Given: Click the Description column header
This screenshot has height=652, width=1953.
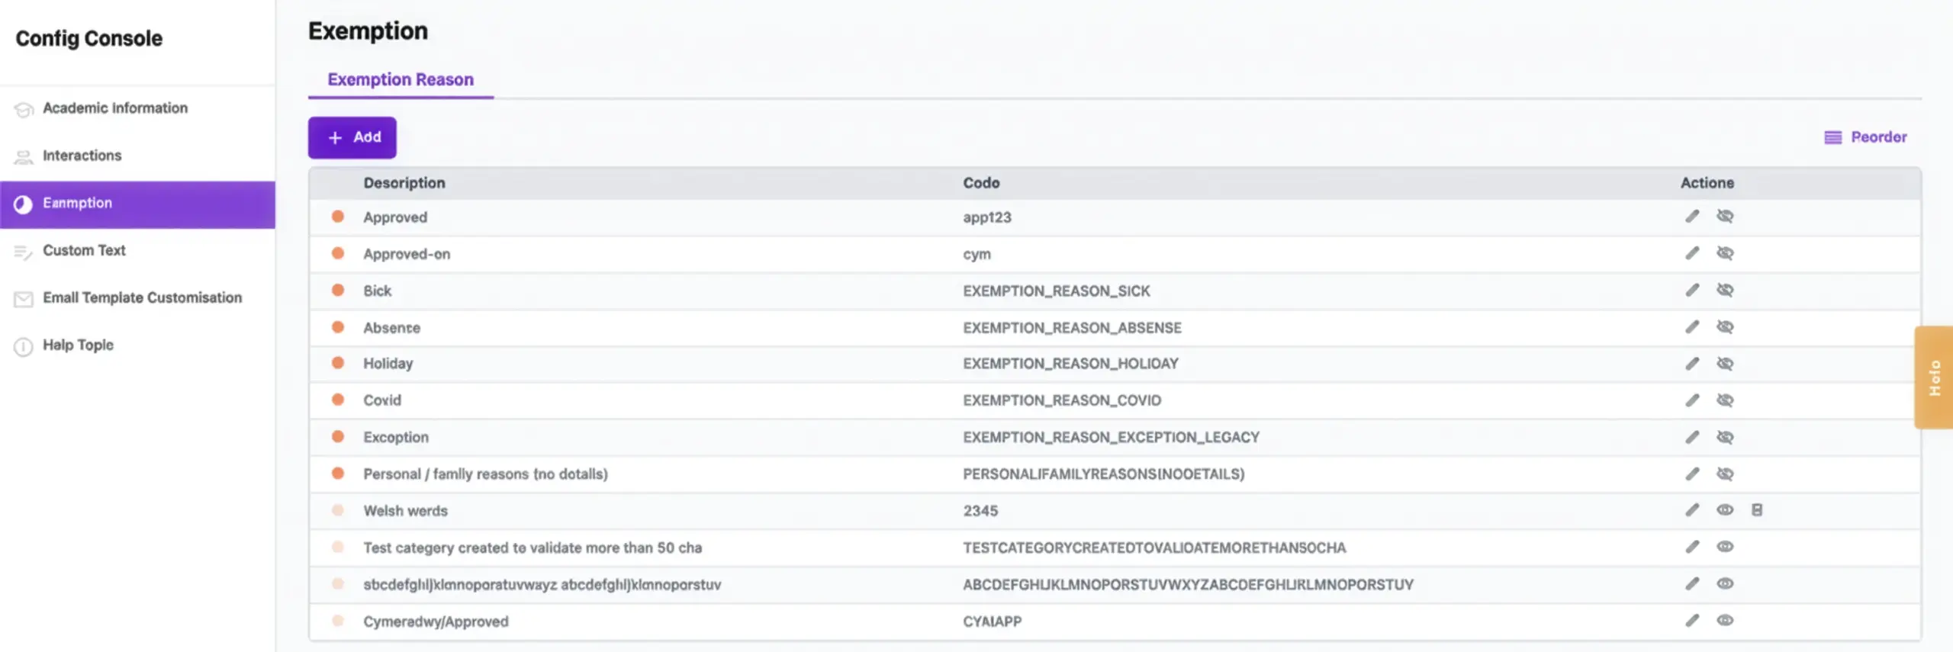Looking at the screenshot, I should (x=404, y=183).
